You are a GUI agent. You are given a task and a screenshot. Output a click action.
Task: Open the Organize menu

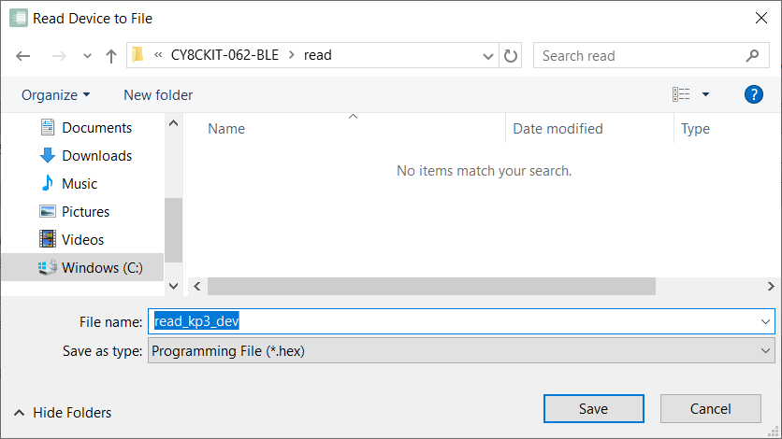56,94
